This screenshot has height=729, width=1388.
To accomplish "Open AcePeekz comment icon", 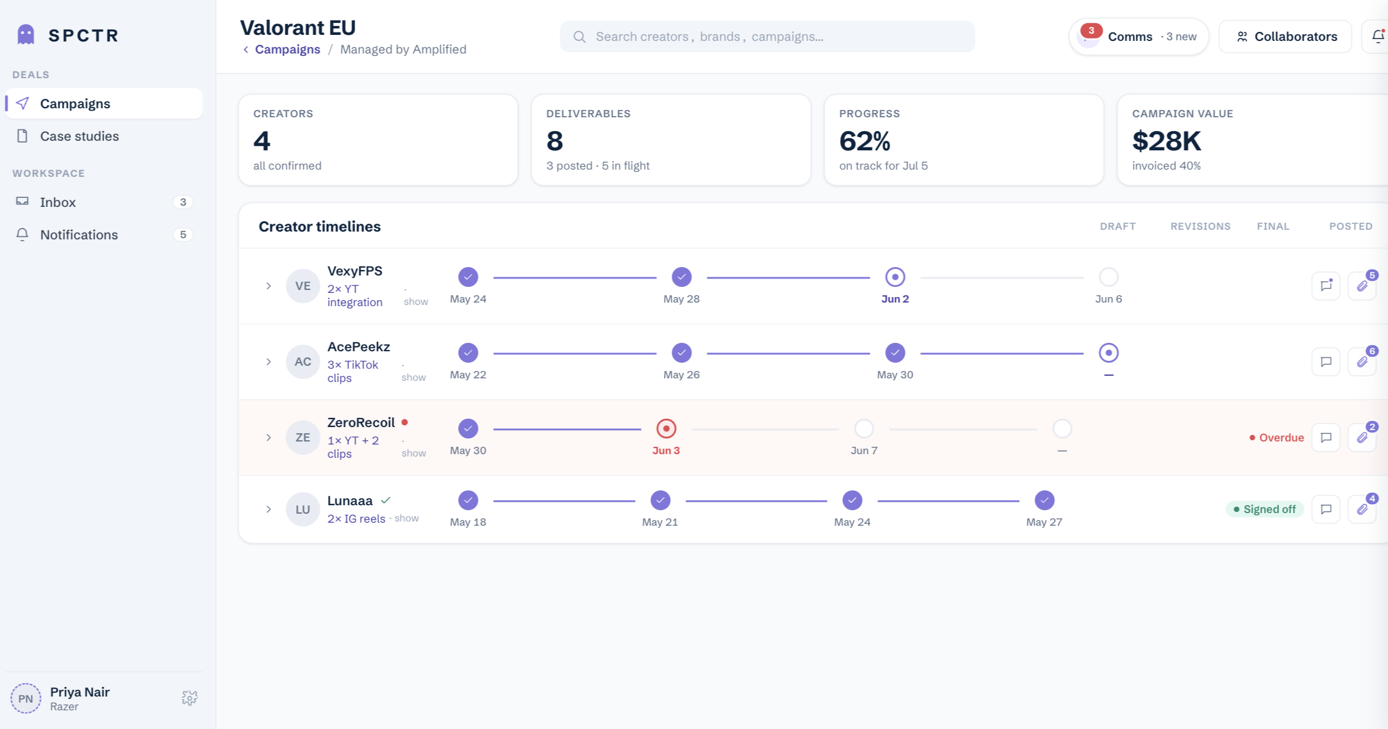I will click(1326, 361).
